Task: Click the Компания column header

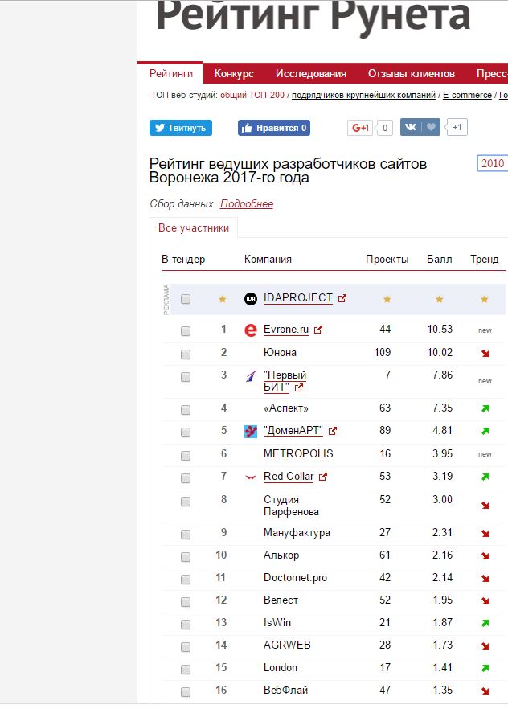Action: [x=268, y=259]
